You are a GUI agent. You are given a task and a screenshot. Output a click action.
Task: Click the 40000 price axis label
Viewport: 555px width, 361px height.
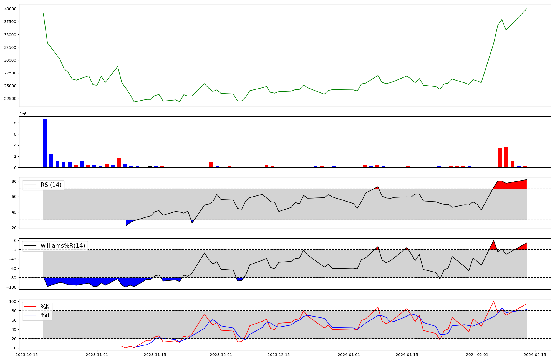pos(10,9)
